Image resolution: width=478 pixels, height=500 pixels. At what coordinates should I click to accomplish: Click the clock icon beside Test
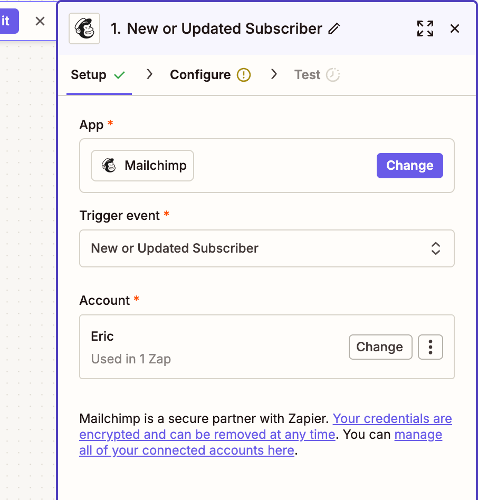pos(333,75)
